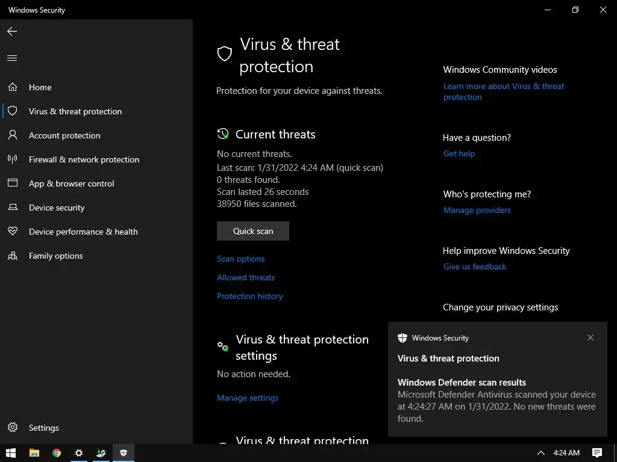Open the Allowed threats link
Image resolution: width=617 pixels, height=462 pixels.
(x=246, y=277)
